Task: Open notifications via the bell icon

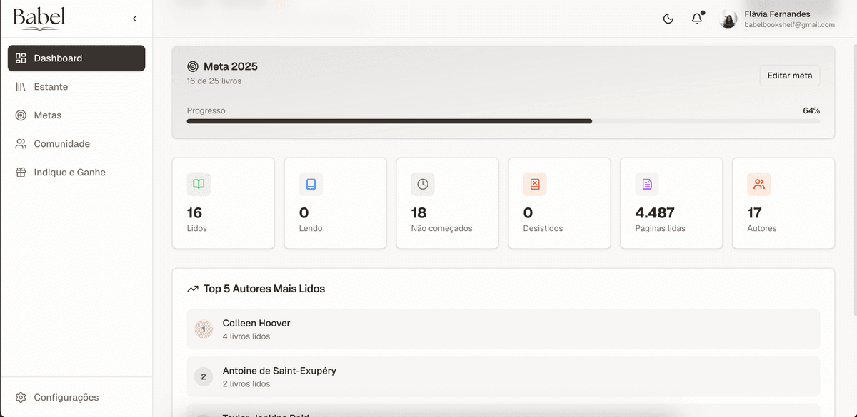Action: pos(696,19)
